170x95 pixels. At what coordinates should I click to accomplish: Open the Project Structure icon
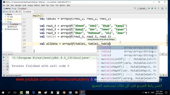[x=162, y=8]
